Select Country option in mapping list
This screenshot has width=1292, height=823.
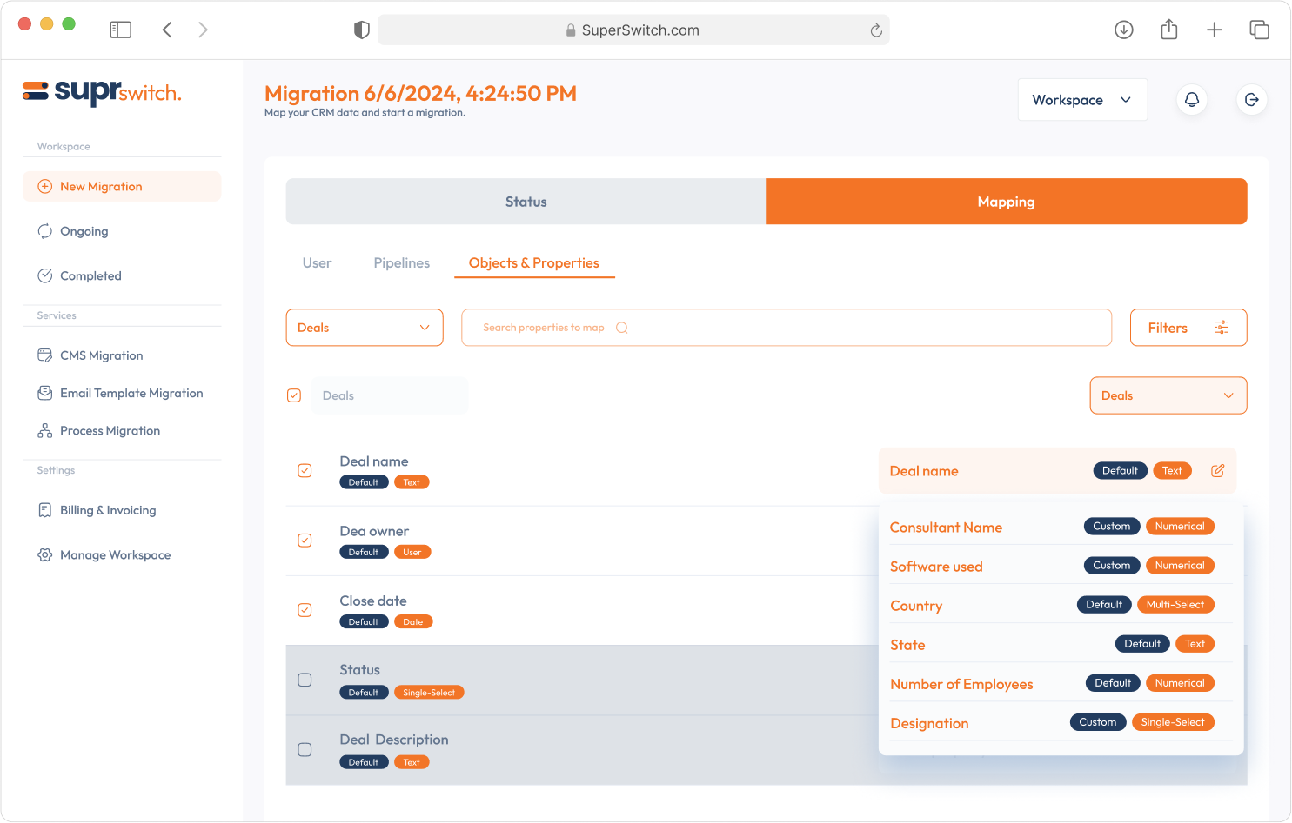[916, 606]
